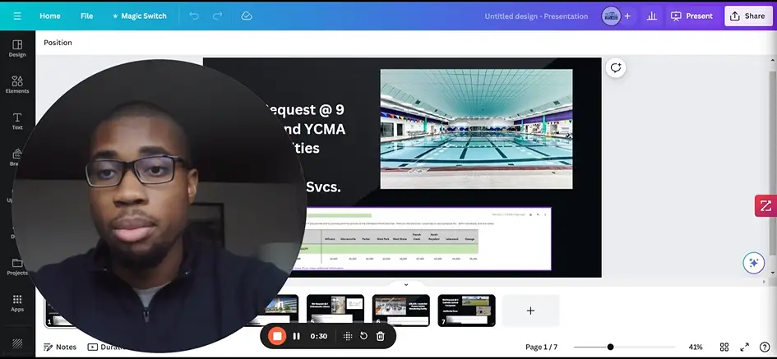Click the zoom slider handle
The height and width of the screenshot is (359, 777).
[610, 347]
